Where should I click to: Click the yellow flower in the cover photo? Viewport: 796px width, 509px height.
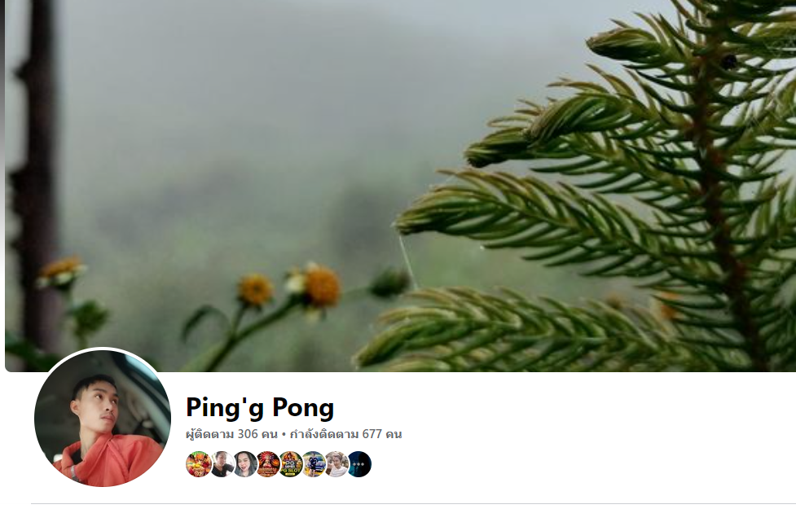coord(255,290)
